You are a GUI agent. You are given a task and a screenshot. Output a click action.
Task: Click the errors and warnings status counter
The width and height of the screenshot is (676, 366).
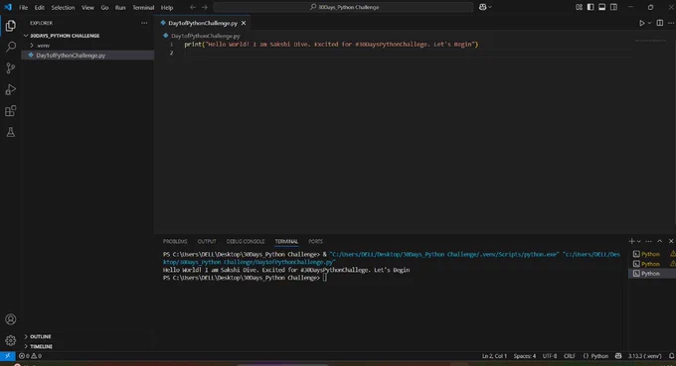[30, 356]
